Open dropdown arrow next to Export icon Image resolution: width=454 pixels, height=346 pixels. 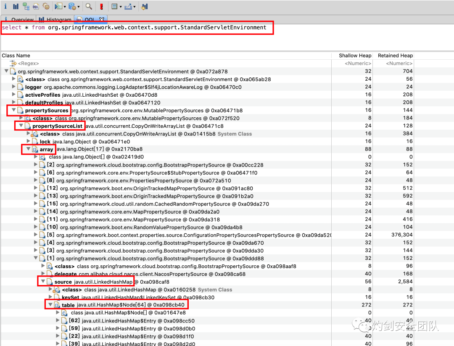(135, 7)
